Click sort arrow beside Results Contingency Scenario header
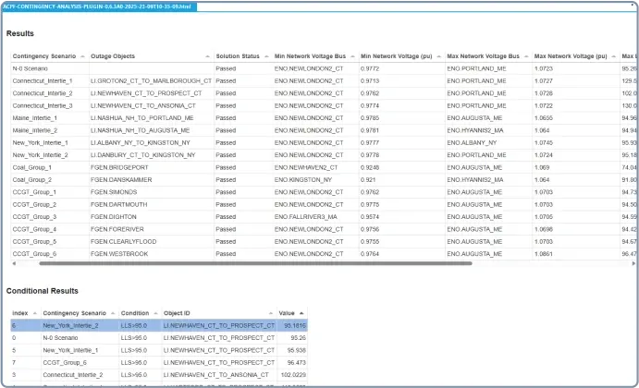This screenshot has width=639, height=388. coord(82,56)
